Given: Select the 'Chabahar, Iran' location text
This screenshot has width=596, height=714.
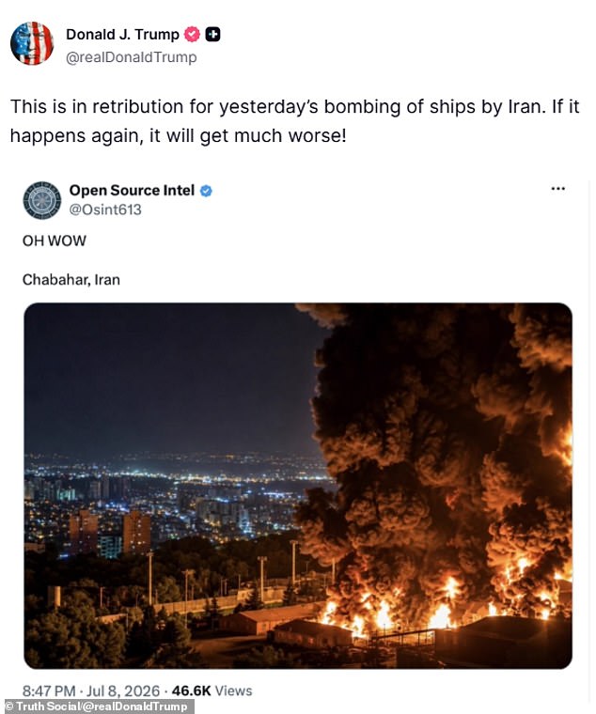Looking at the screenshot, I should (x=71, y=280).
